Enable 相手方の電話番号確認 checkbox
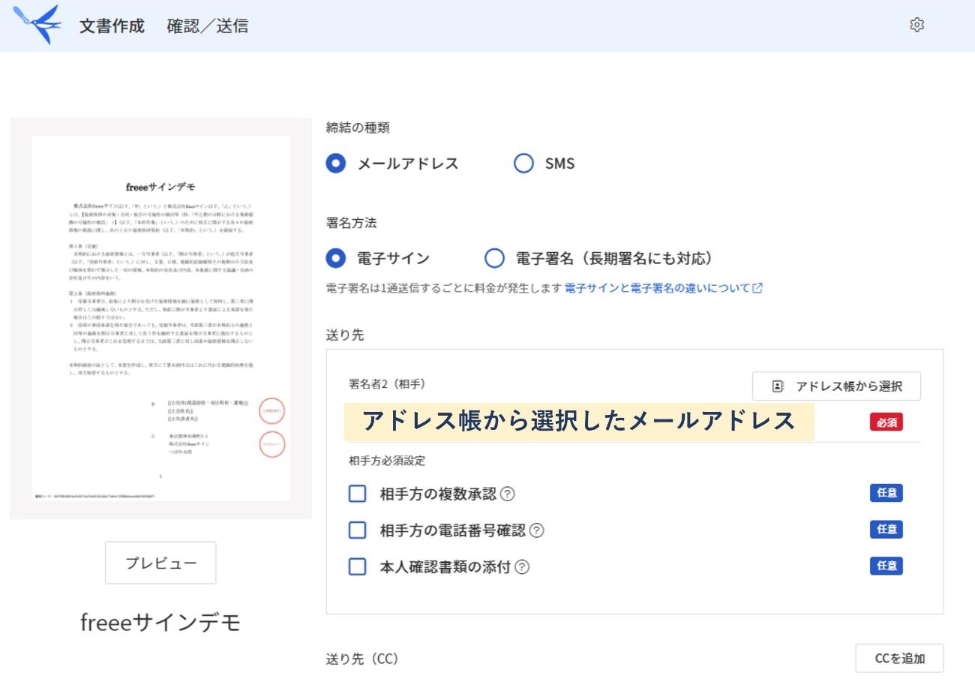The height and width of the screenshot is (691, 975). point(358,530)
